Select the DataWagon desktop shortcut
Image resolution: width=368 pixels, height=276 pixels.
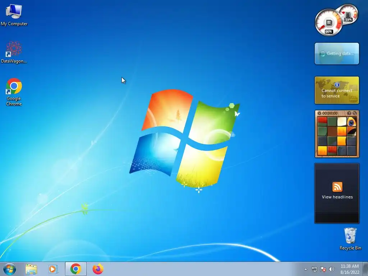[x=14, y=52]
